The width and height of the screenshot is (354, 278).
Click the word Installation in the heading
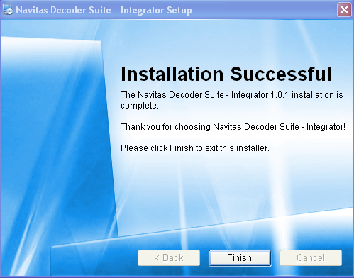(x=172, y=74)
